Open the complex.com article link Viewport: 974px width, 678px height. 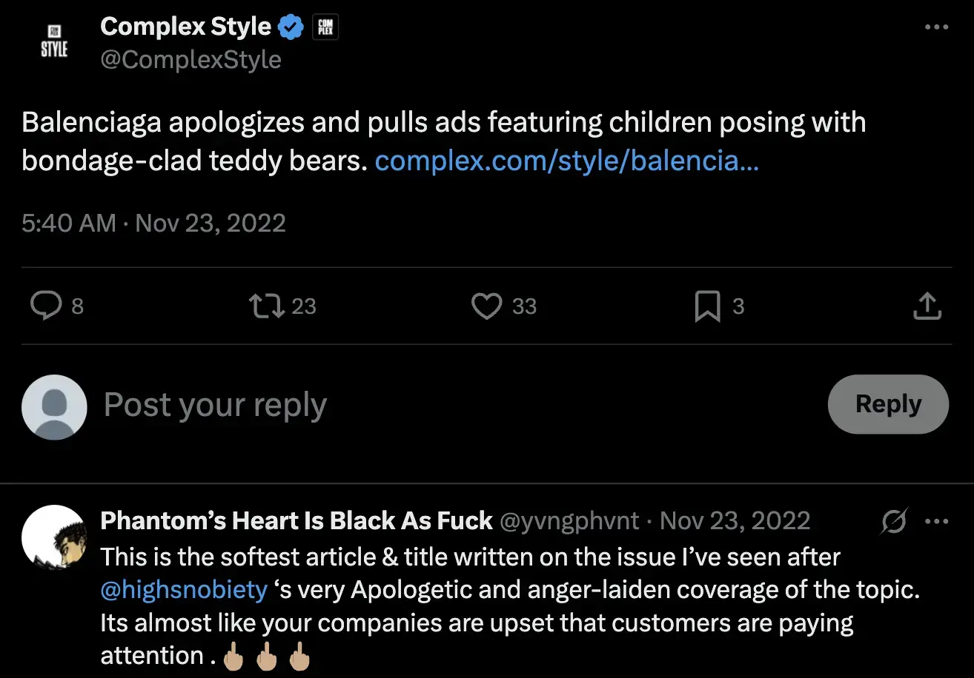[566, 161]
